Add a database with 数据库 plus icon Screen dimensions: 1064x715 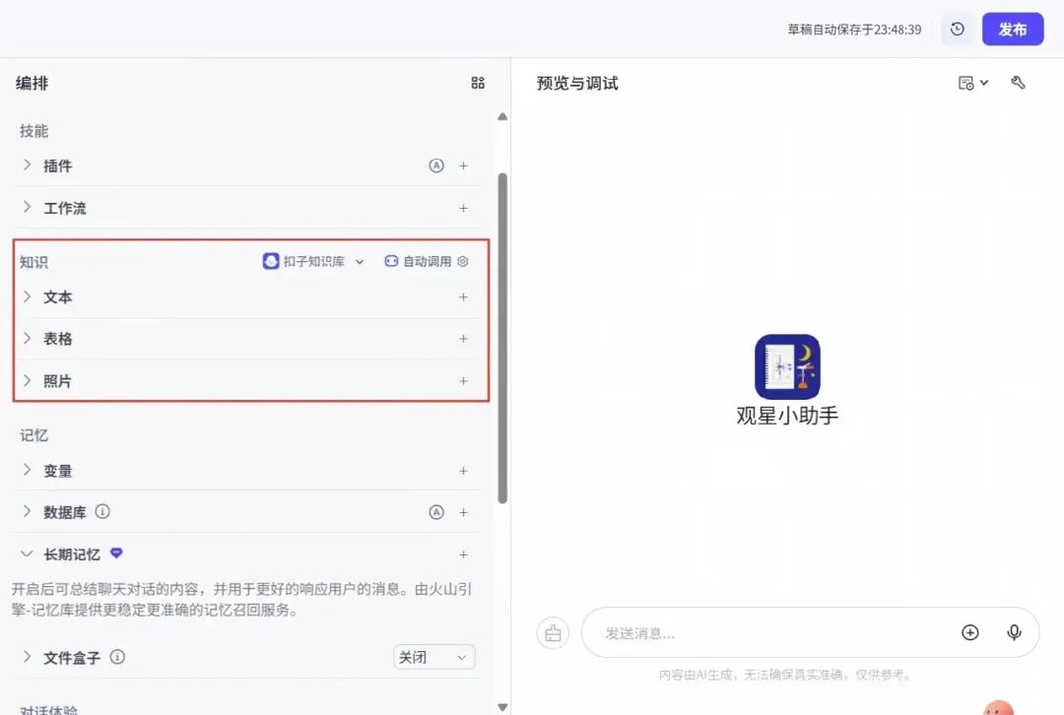[463, 512]
